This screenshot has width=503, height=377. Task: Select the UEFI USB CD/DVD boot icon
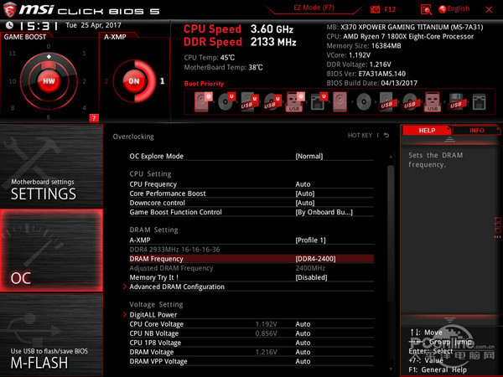pyautogui.click(x=272, y=101)
